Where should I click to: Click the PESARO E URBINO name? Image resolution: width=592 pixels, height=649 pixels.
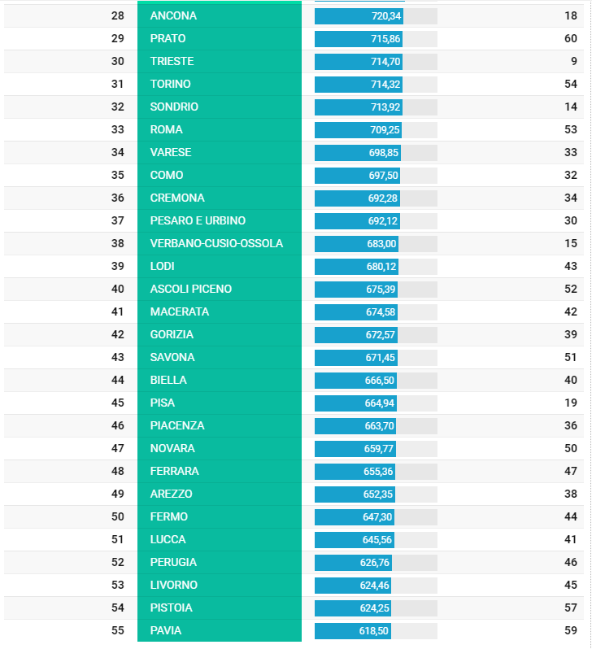click(x=198, y=220)
